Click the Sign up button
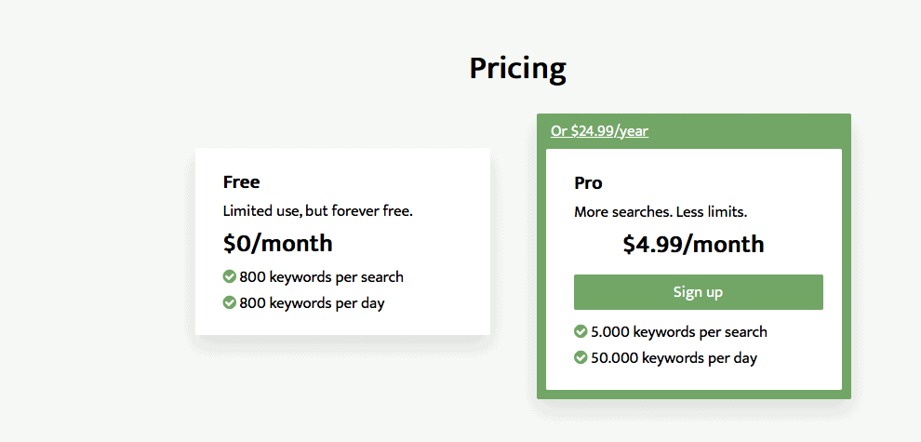 pos(699,292)
